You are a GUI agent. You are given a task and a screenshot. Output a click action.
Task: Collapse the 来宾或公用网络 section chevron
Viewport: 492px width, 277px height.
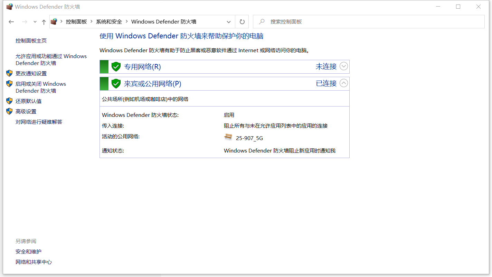(x=343, y=83)
